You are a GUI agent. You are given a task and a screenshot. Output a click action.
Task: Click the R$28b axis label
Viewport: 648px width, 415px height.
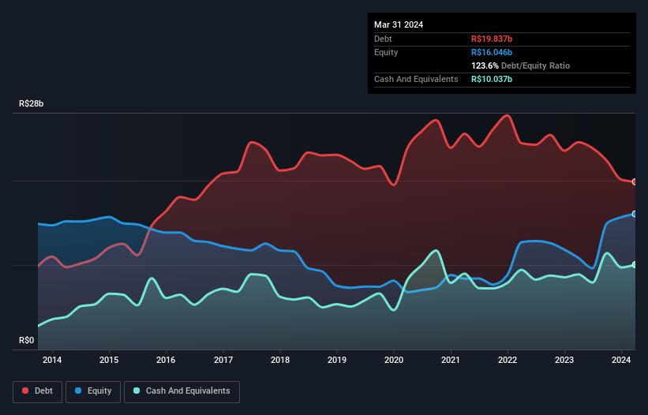click(x=31, y=103)
